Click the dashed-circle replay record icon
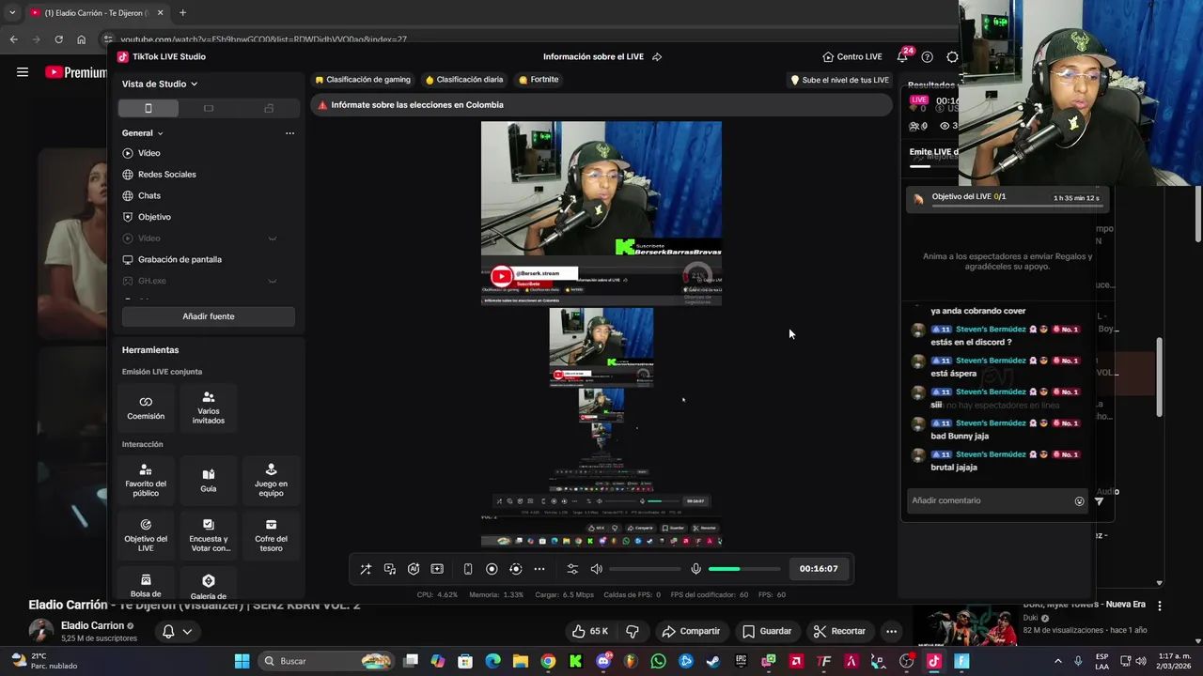 coord(515,569)
